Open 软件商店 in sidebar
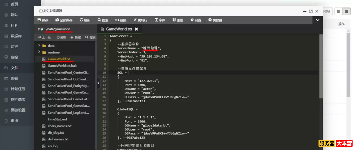The width and height of the screenshot is (354, 150). coord(18,100)
